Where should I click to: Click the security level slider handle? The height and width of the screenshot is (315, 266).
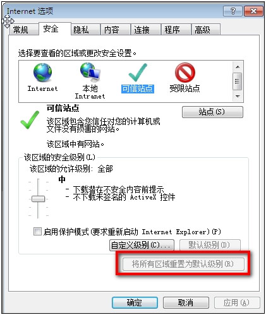tap(38, 199)
